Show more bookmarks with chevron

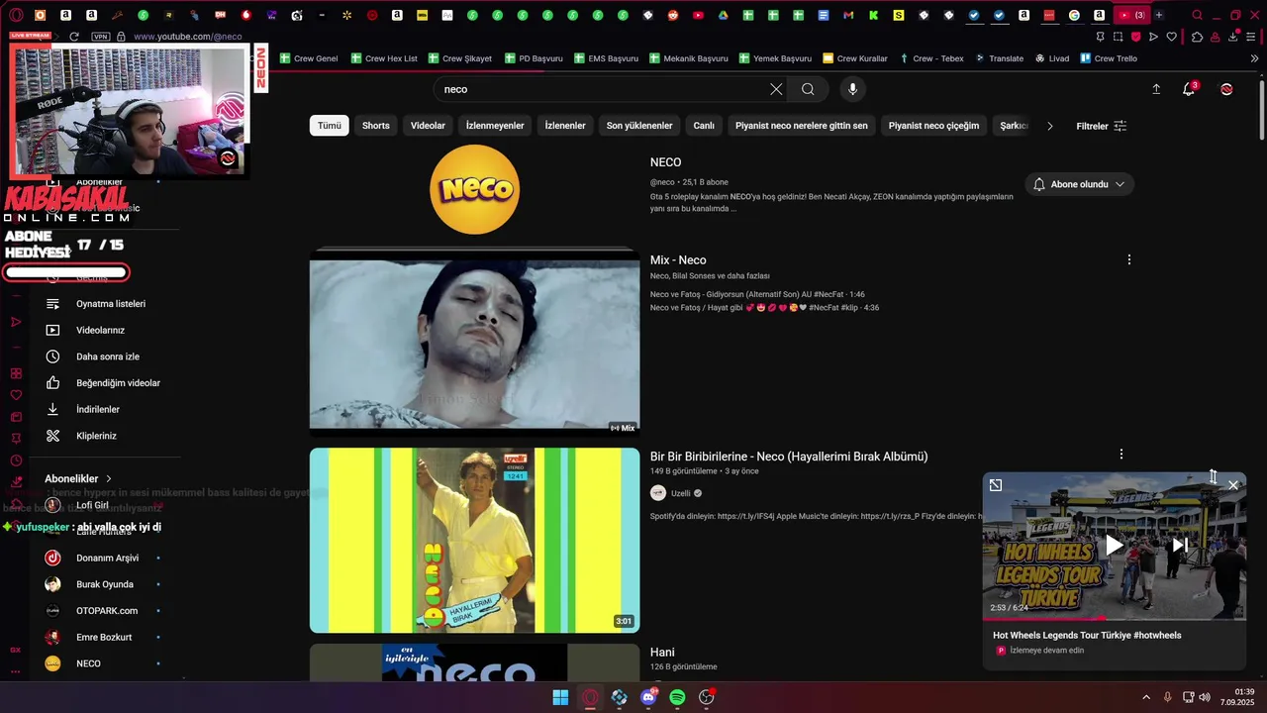[x=1254, y=58]
